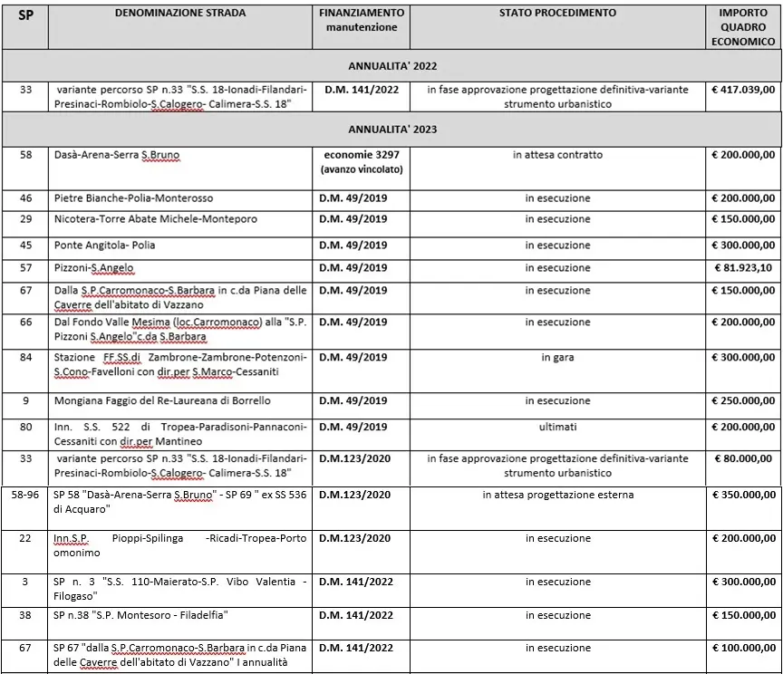Image resolution: width=783 pixels, height=674 pixels.
Task: Select 'in attesa progettazione esterna' status cell
Action: click(x=557, y=496)
